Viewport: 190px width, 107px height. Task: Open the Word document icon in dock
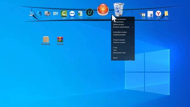pyautogui.click(x=150, y=14)
